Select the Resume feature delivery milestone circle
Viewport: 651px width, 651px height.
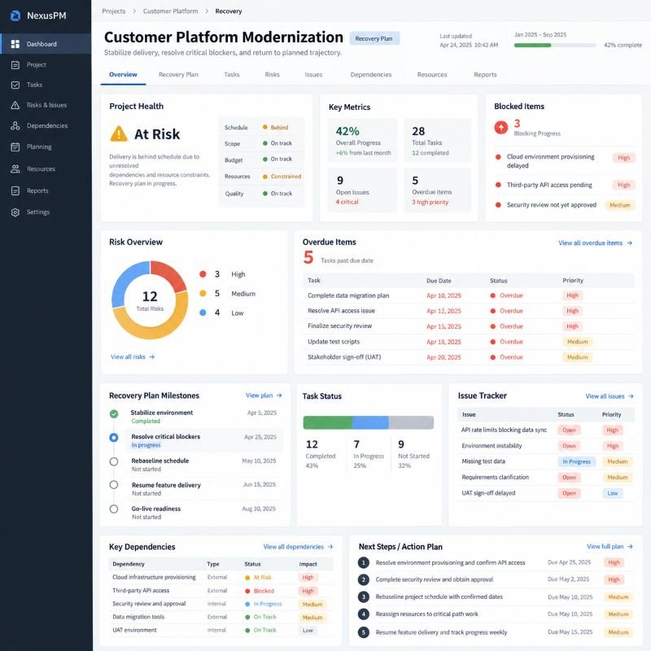[114, 484]
